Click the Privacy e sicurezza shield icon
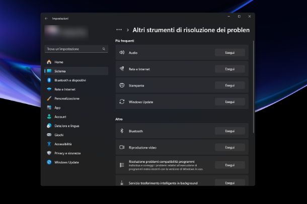Image resolution: width=307 pixels, height=204 pixels. click(49, 153)
